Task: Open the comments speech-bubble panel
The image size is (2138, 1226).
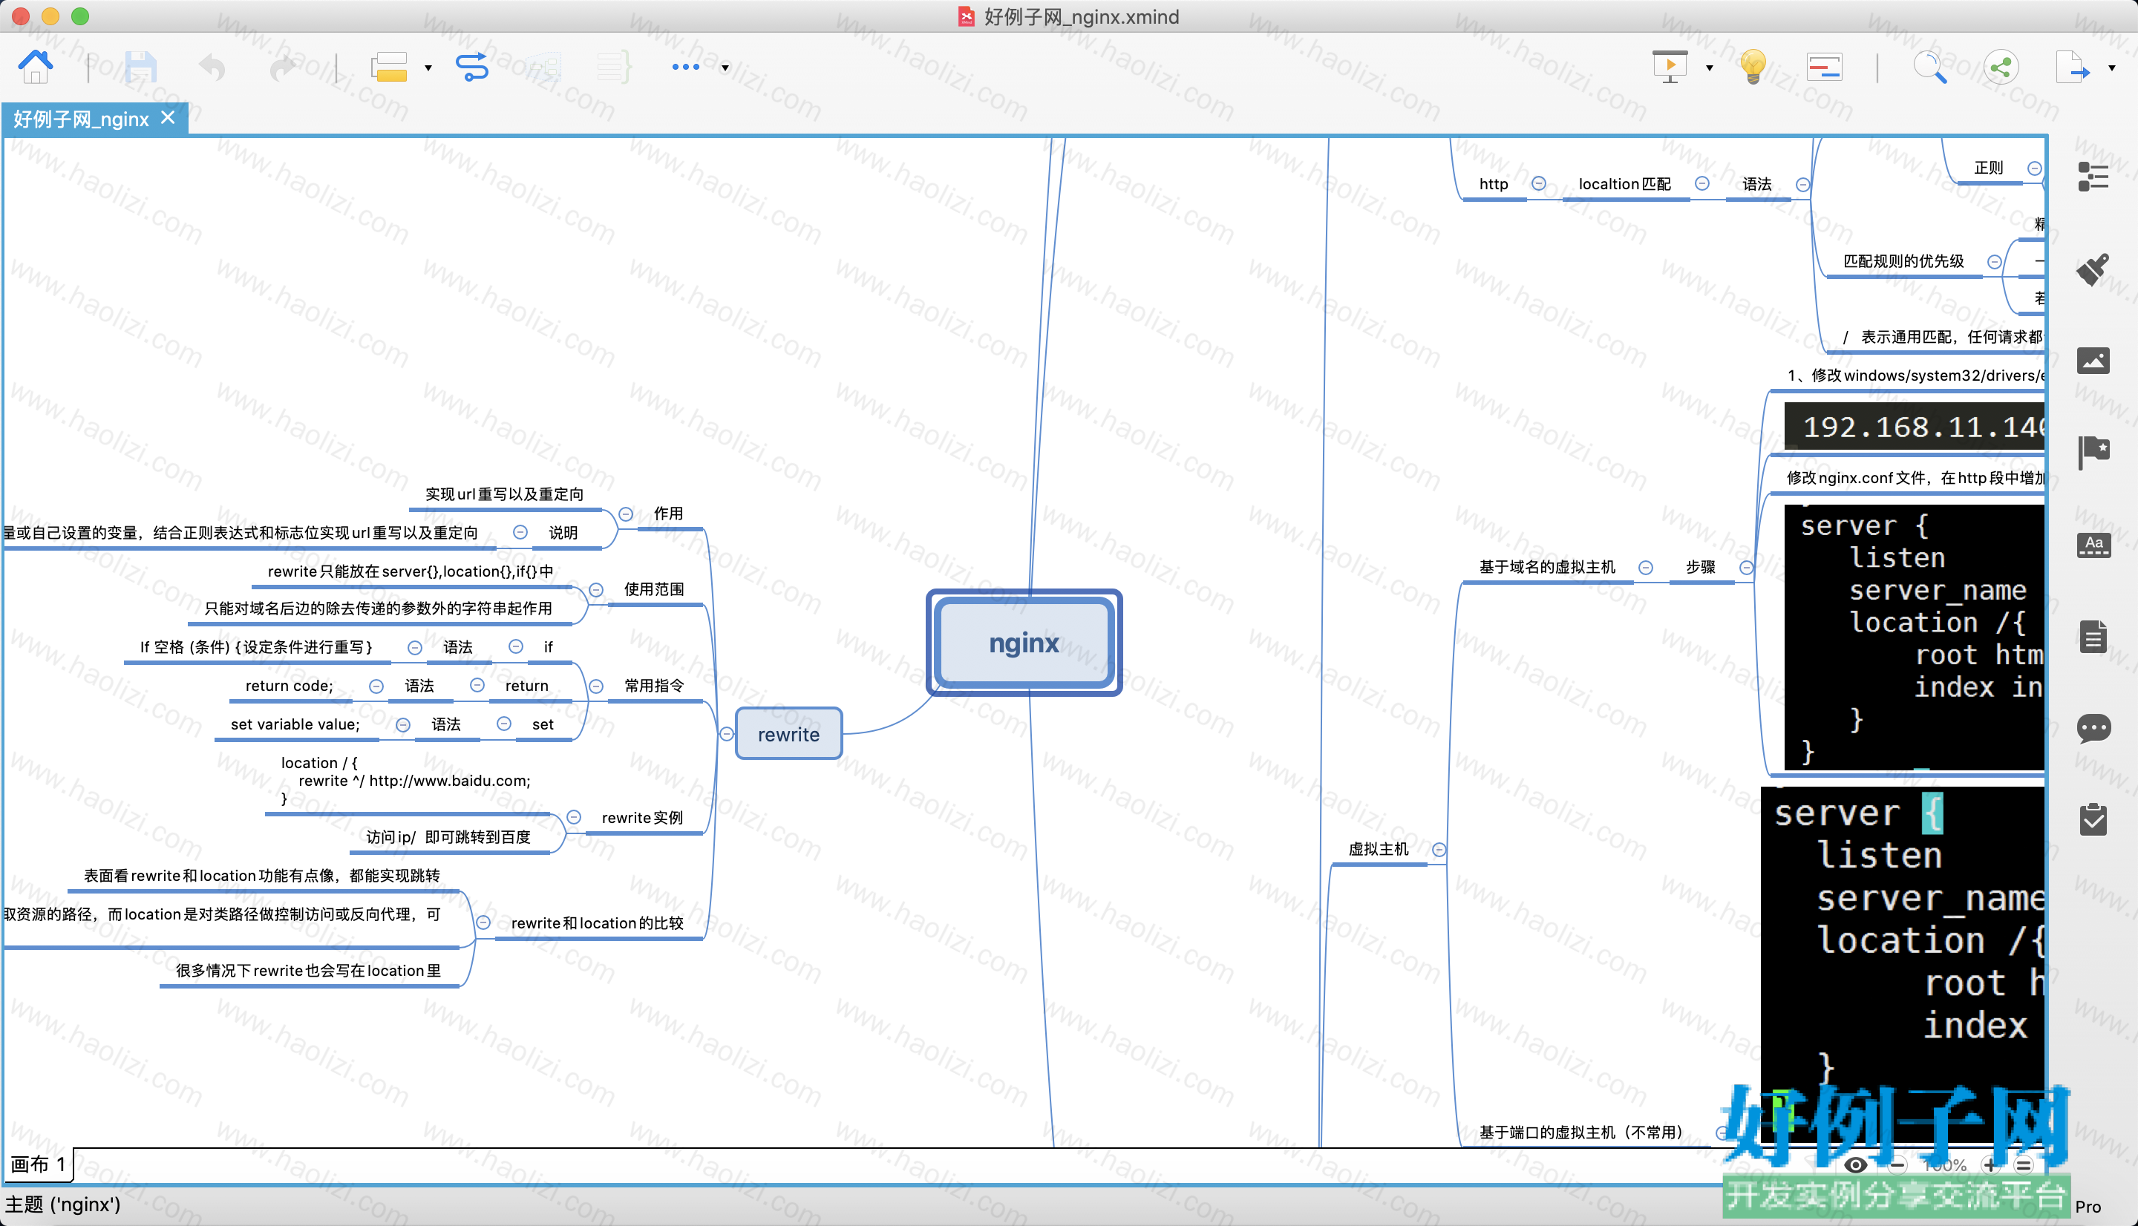Action: tap(2093, 728)
